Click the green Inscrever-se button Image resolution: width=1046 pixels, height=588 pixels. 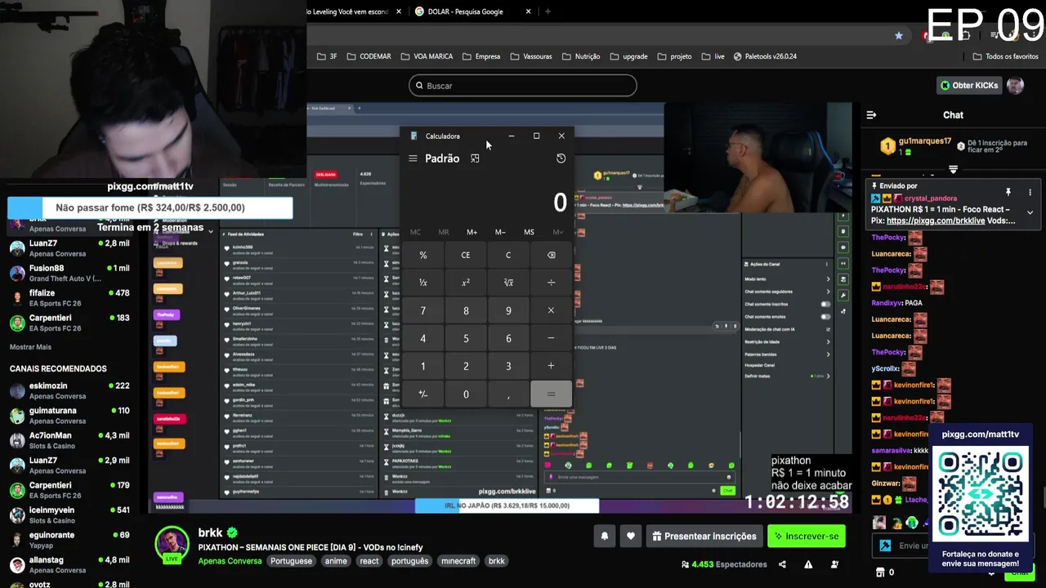[x=806, y=537]
